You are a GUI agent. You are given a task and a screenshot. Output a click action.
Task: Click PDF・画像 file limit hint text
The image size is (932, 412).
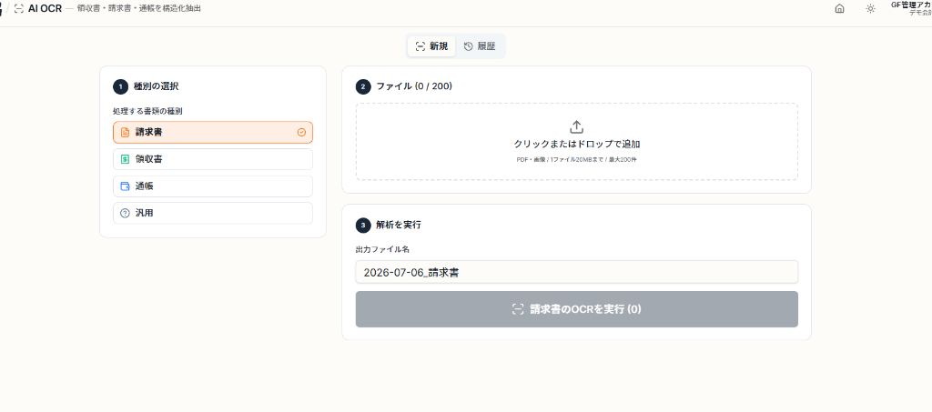pos(576,160)
